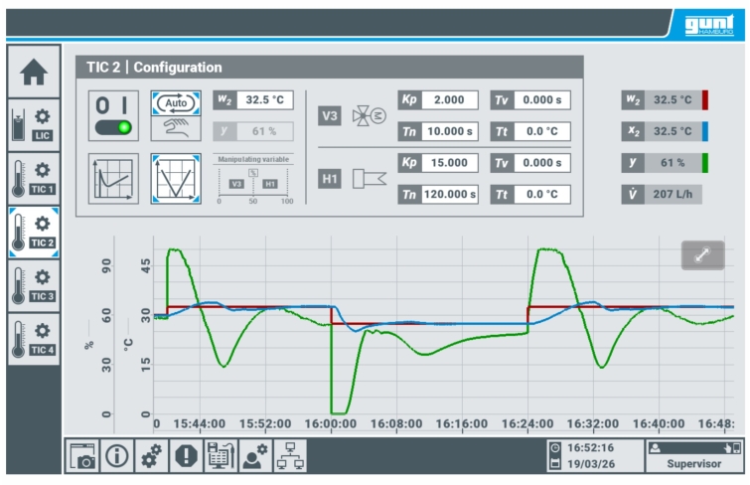
Task: Click the Supervisor user login box
Action: (x=694, y=456)
